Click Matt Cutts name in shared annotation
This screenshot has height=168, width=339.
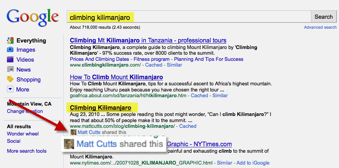tap(89, 132)
